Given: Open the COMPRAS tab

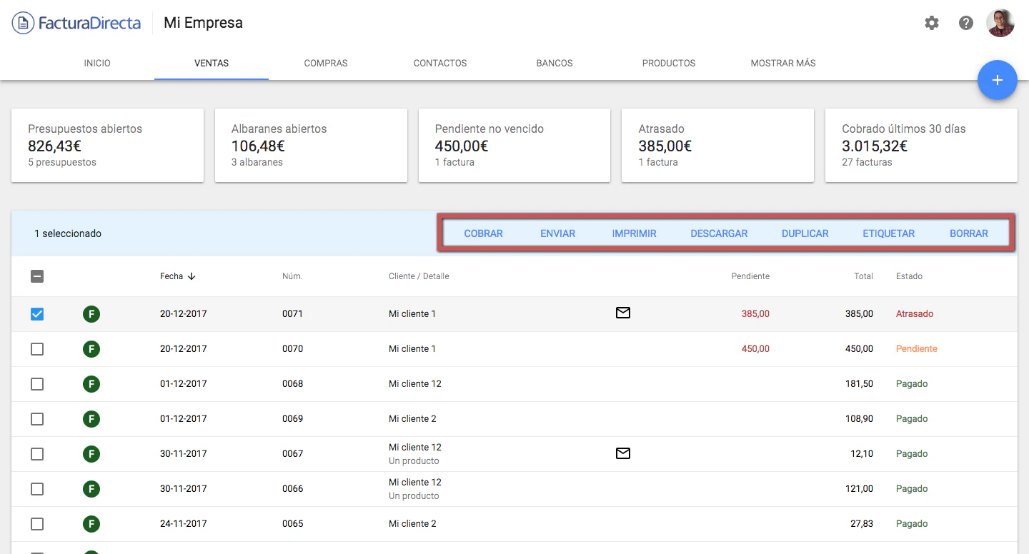Looking at the screenshot, I should click(x=326, y=63).
